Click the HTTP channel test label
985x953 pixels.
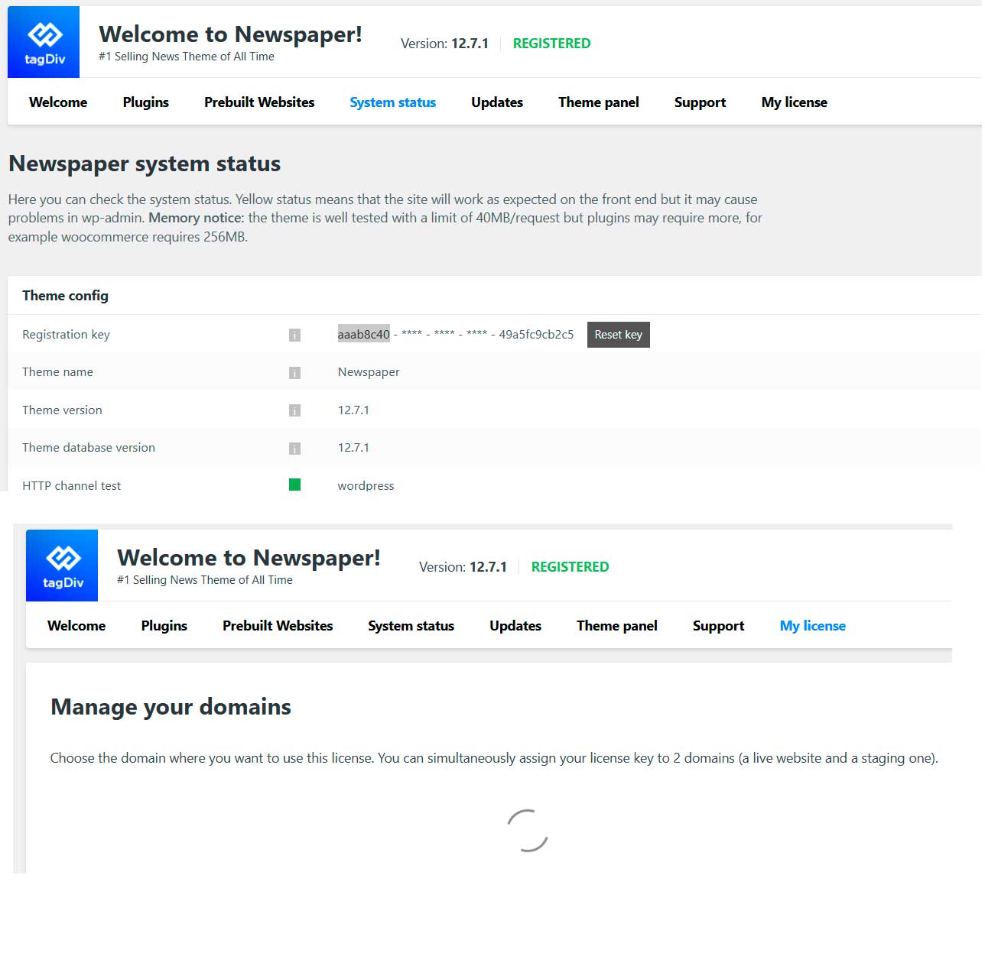[x=71, y=486]
